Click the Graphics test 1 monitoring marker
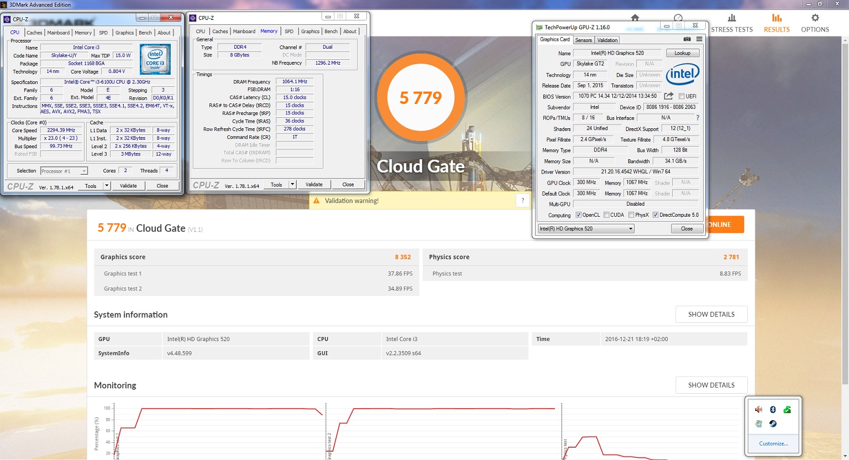The height and width of the screenshot is (460, 849). (117, 445)
